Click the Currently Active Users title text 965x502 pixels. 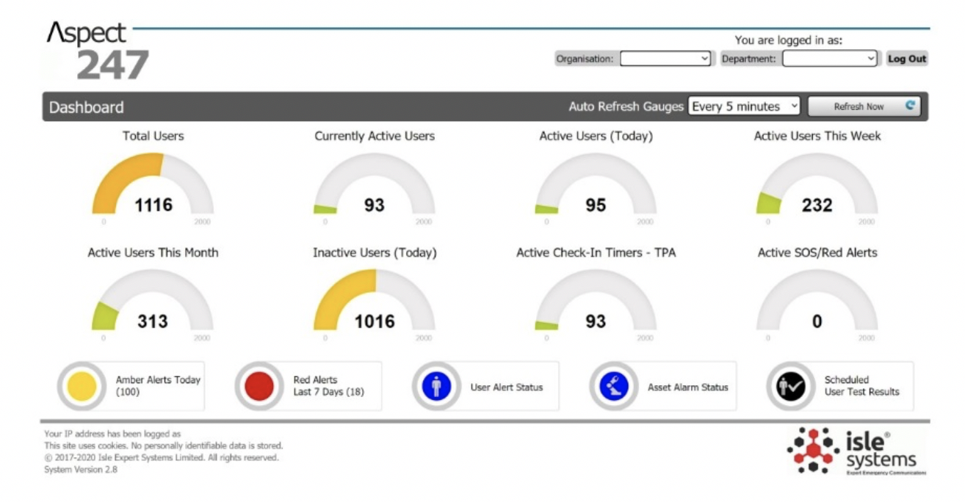point(375,136)
